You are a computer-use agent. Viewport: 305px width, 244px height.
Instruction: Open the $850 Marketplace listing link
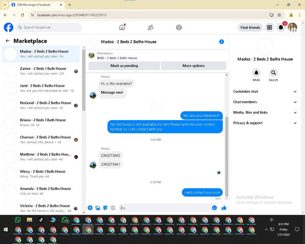point(117,58)
